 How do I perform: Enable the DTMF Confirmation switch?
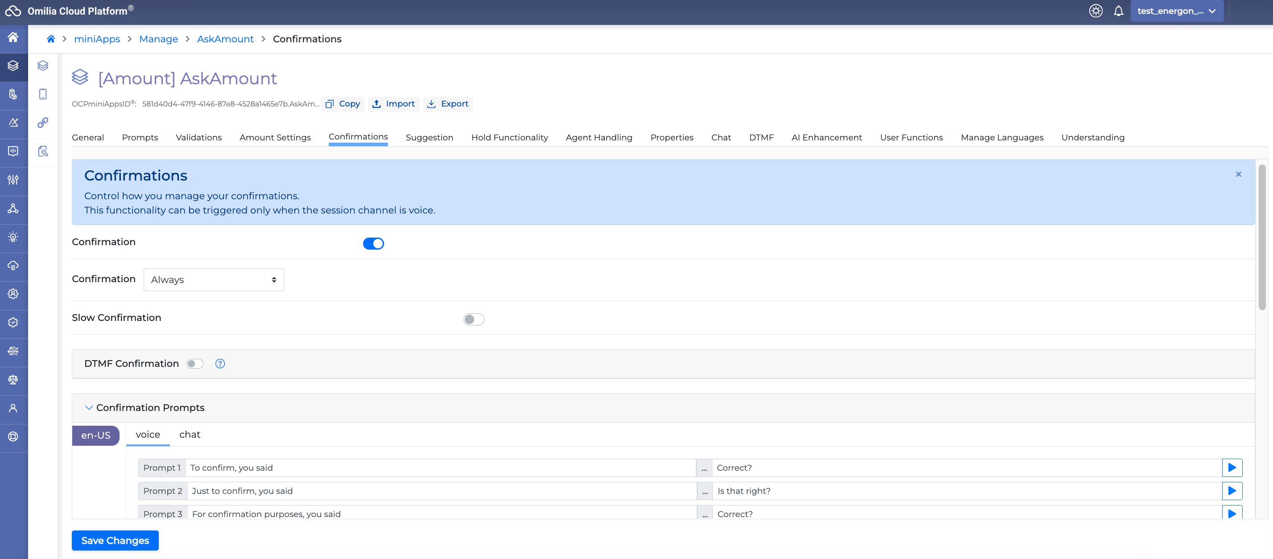tap(195, 364)
